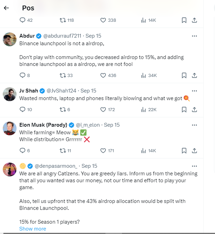The height and width of the screenshot is (234, 215).
Task: Open more options on Abdur's post
Action: (194, 36)
